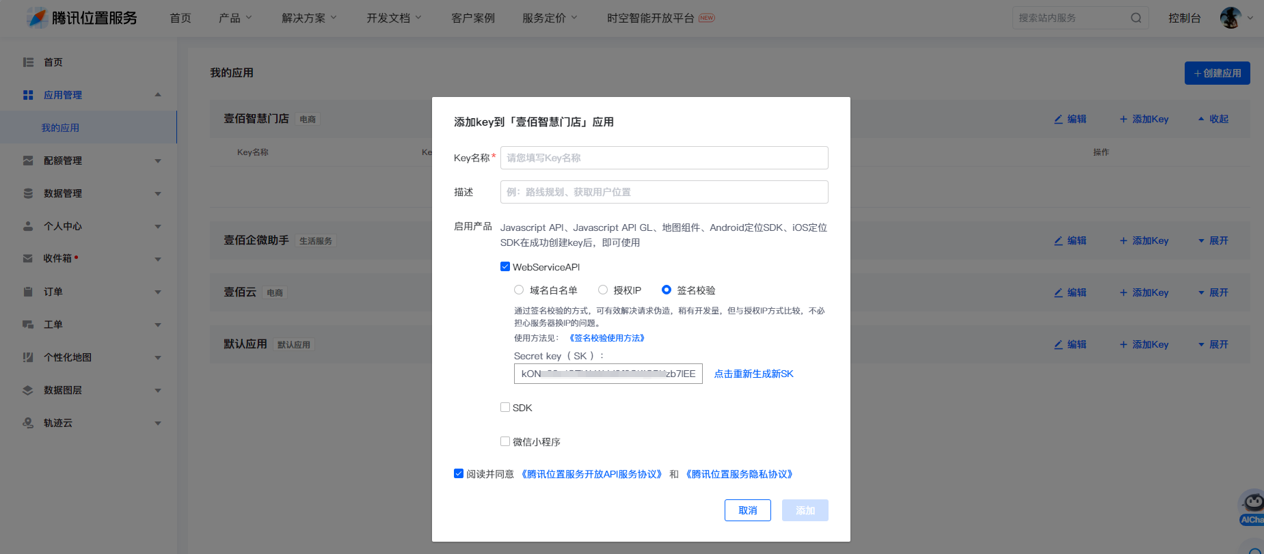Click the 数据图层 layers icon
1264x554 pixels.
(x=28, y=390)
